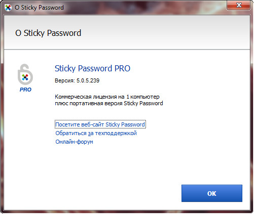
Task: Click the word 'Password' in the header title
Action: (x=64, y=33)
